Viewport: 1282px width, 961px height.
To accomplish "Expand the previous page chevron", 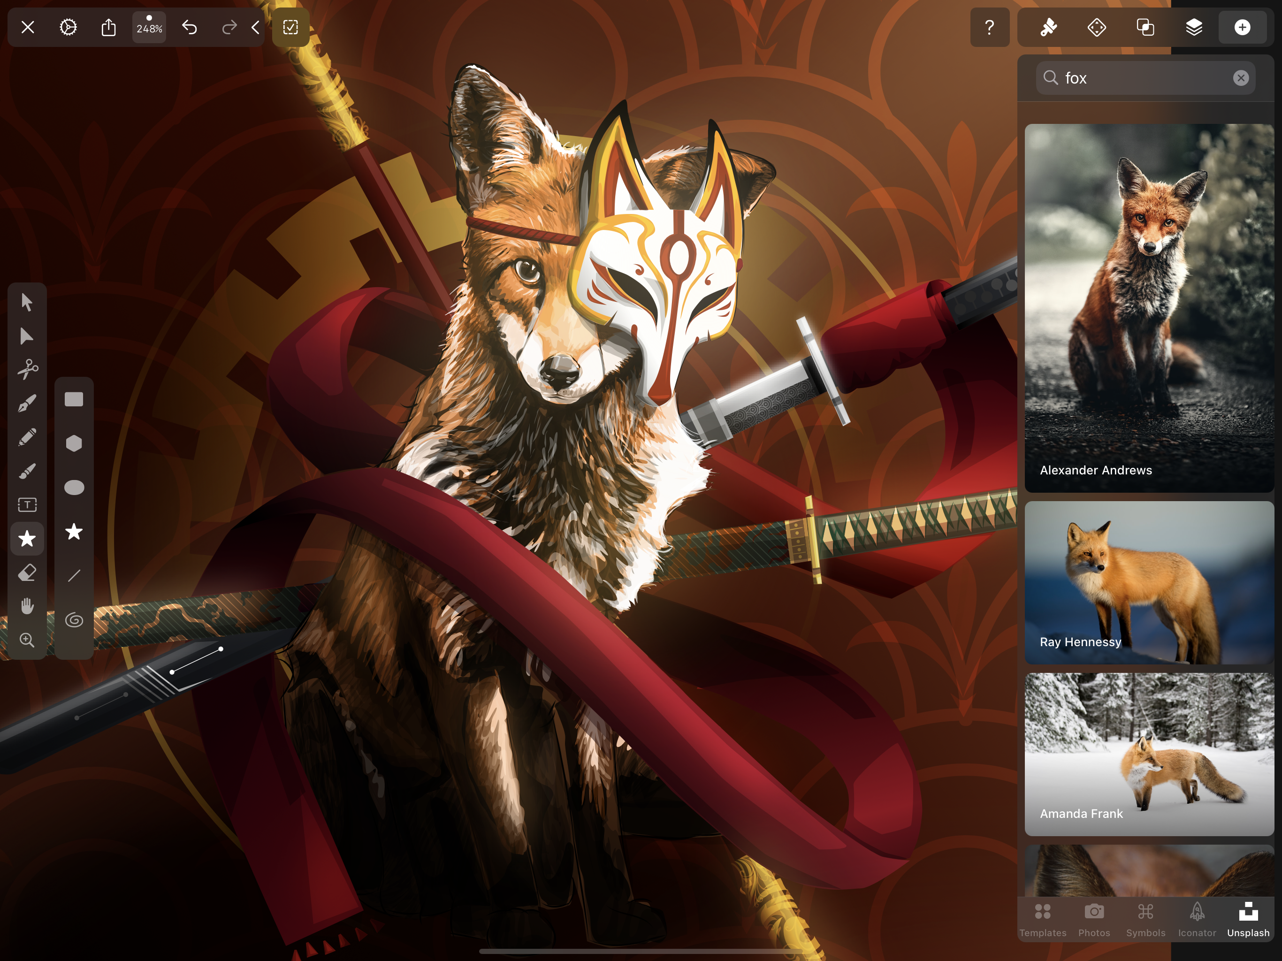I will tap(256, 27).
